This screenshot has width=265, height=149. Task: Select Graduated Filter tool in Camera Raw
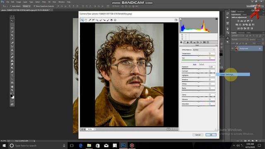pos(111,20)
